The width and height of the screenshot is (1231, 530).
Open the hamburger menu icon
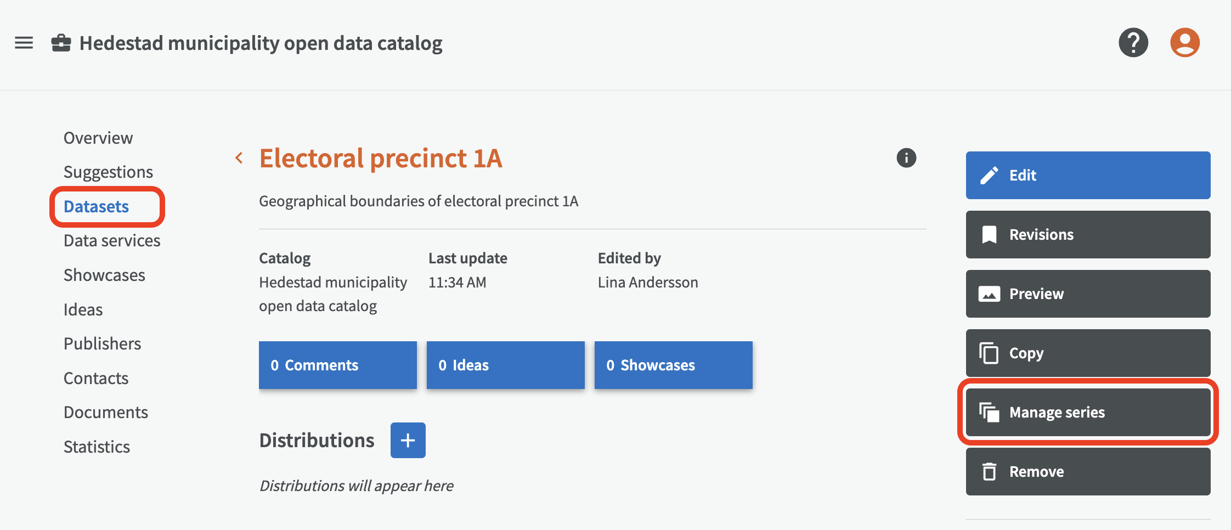tap(24, 43)
